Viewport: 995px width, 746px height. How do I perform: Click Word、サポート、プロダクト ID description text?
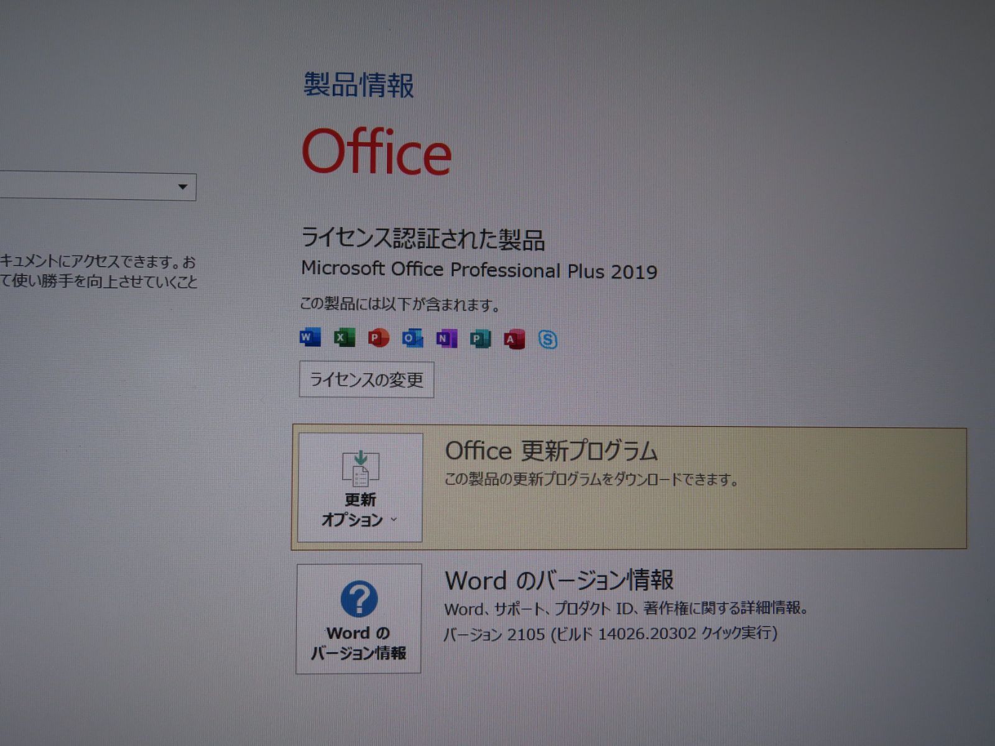pyautogui.click(x=626, y=608)
